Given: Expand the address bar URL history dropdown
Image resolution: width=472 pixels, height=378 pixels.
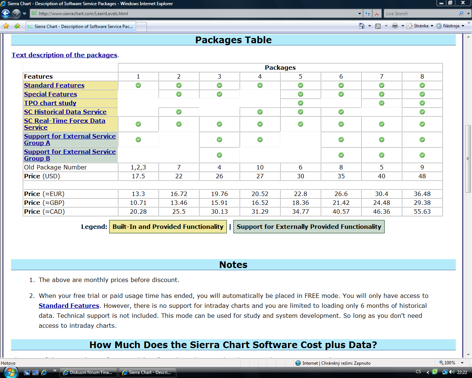Looking at the screenshot, I should [360, 14].
